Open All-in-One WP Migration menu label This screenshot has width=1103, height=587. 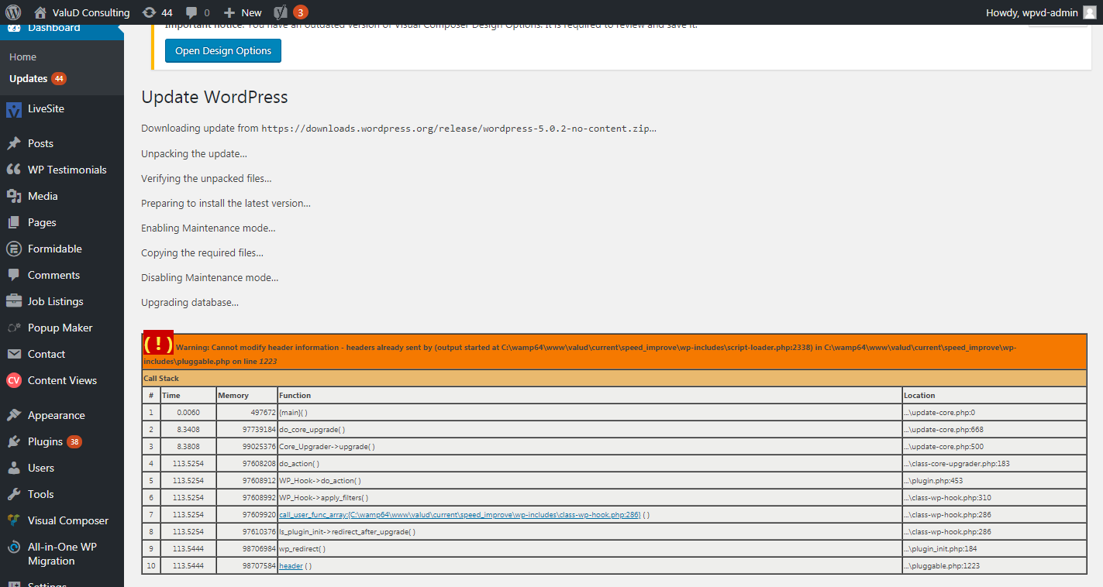tap(62, 554)
